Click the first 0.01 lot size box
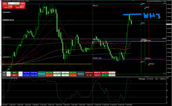Viewport: 172px width, 106px height. [x=9, y=74]
